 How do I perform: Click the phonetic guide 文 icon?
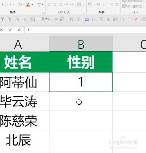[x=39, y=5]
